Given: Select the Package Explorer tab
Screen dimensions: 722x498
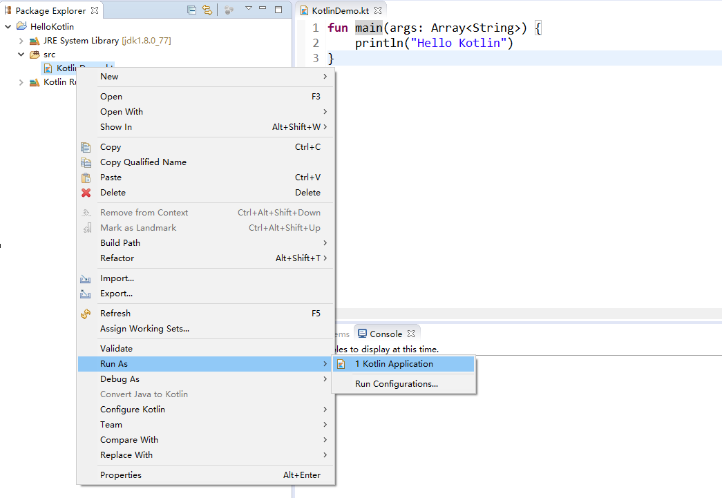Looking at the screenshot, I should click(x=50, y=10).
